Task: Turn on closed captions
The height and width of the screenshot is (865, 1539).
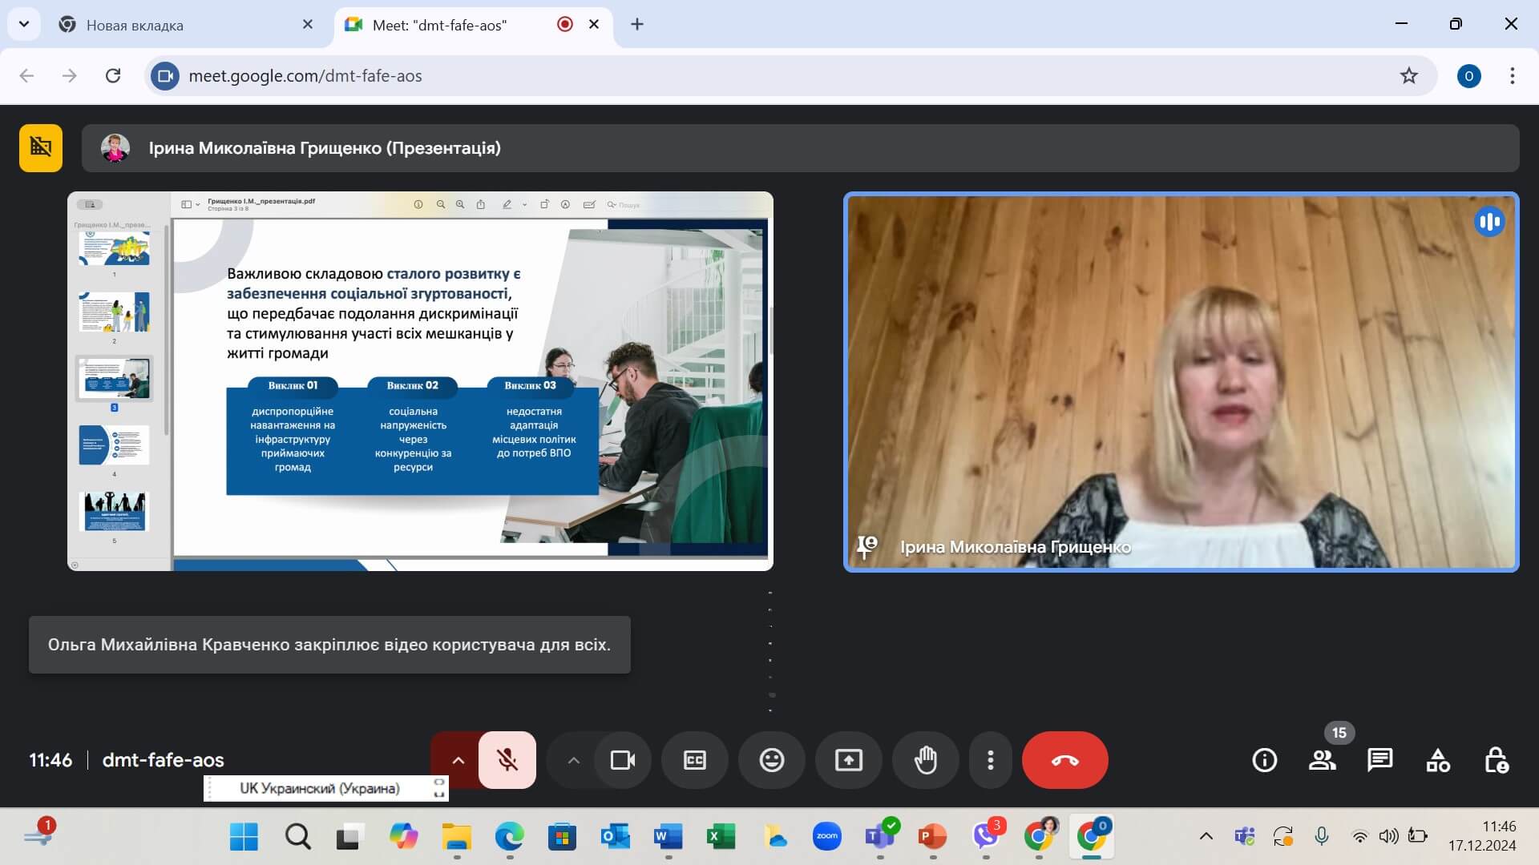Action: (694, 760)
